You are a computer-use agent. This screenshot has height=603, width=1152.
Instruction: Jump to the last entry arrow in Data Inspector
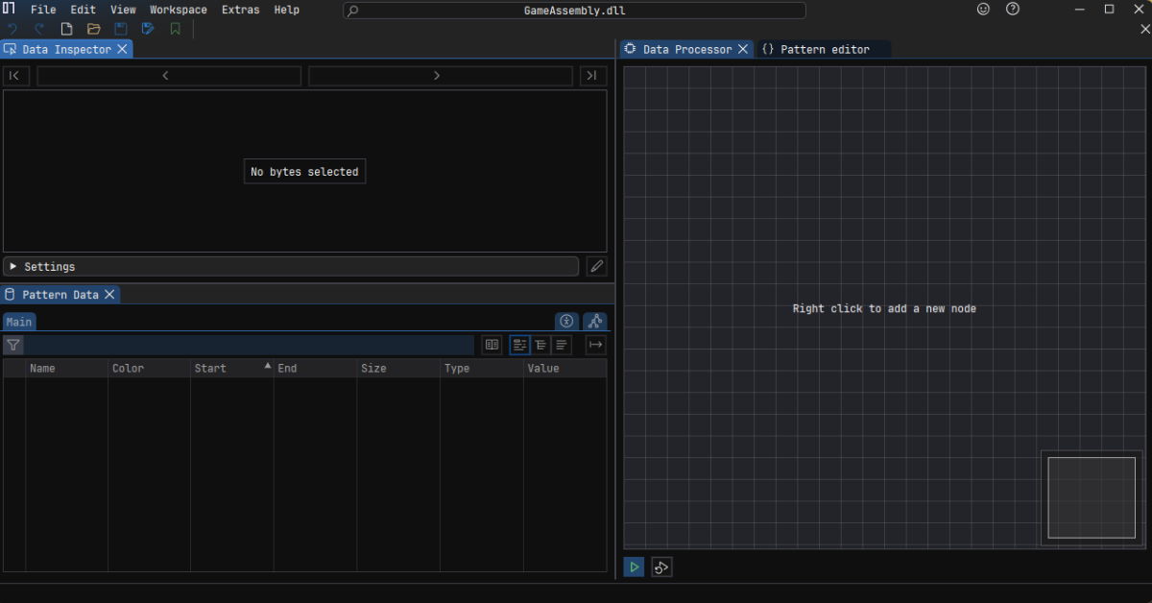(x=592, y=76)
